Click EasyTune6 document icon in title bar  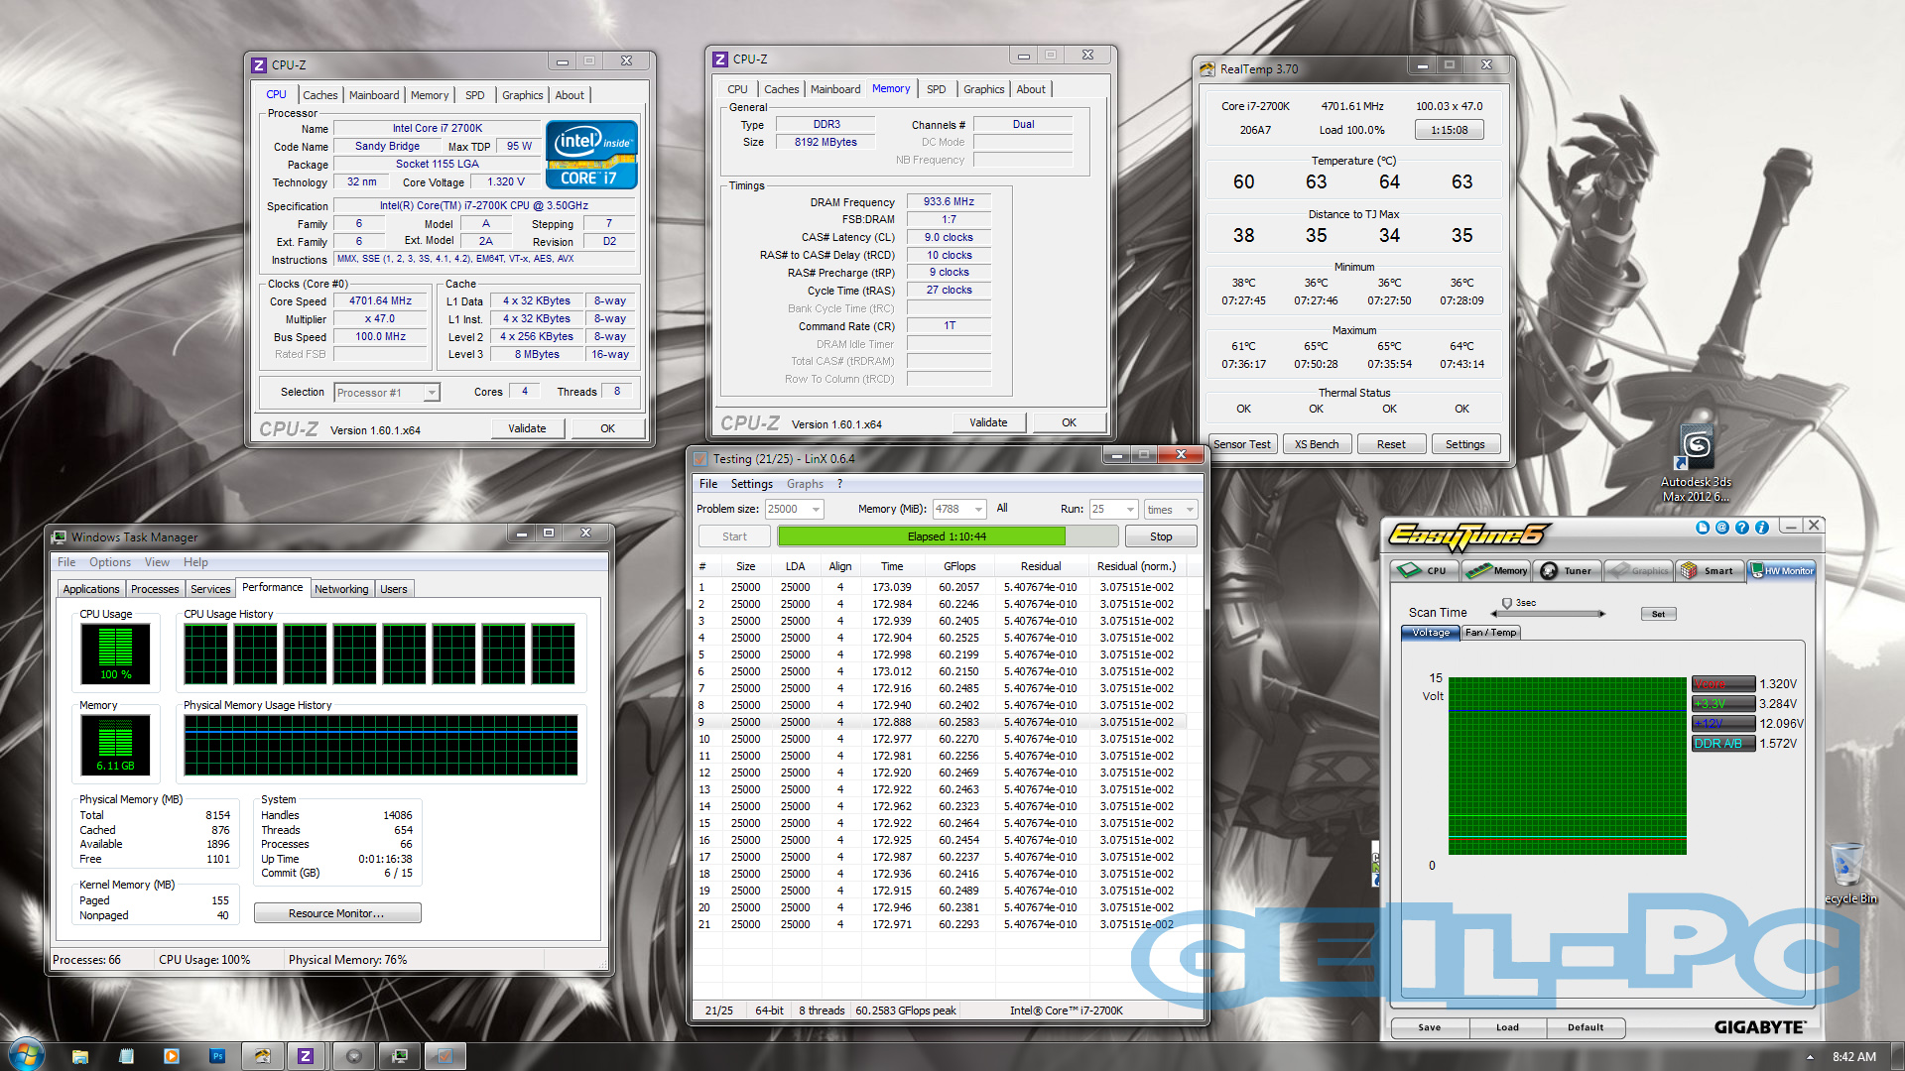pyautogui.click(x=1703, y=528)
